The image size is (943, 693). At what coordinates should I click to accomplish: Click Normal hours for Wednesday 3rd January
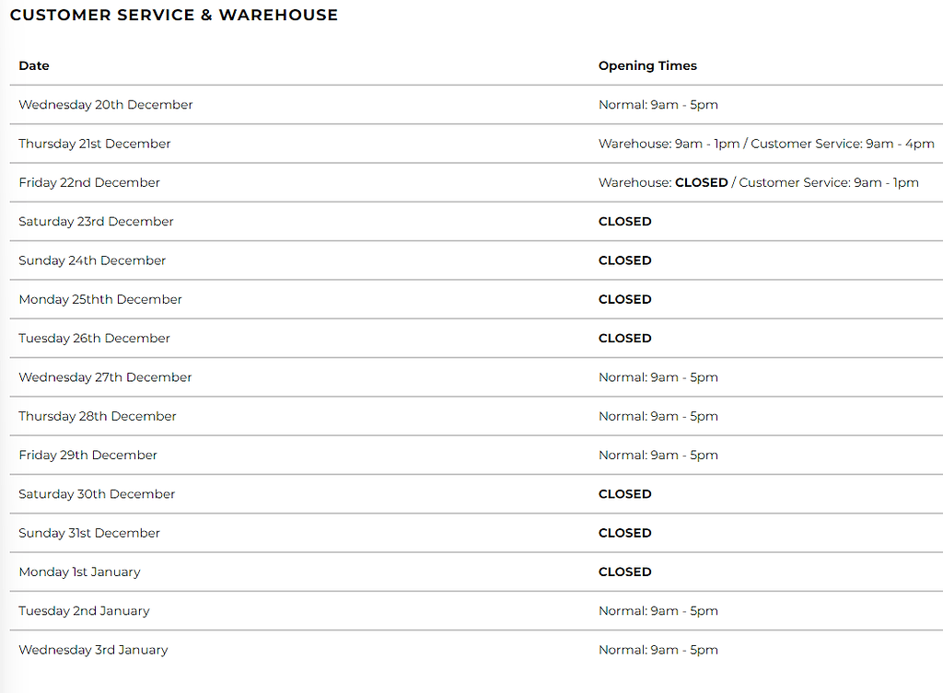[x=658, y=650]
